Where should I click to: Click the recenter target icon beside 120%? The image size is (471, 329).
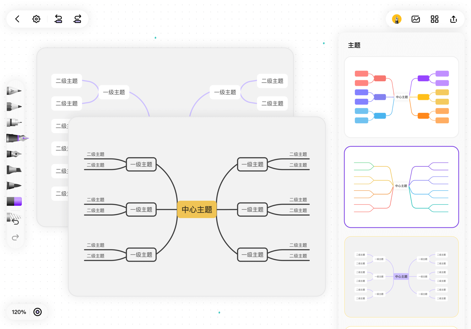click(x=38, y=312)
